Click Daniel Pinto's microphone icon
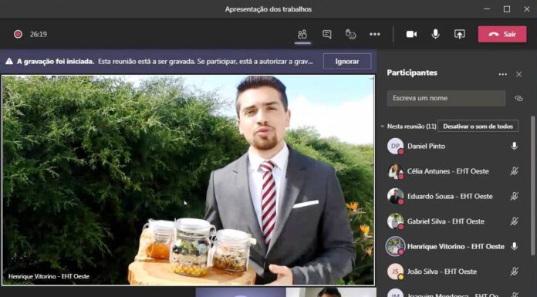 (514, 147)
